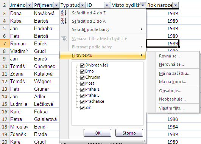201x144 pixels.
Task: Open the ID column filter dropdown
Action: tap(107, 5)
